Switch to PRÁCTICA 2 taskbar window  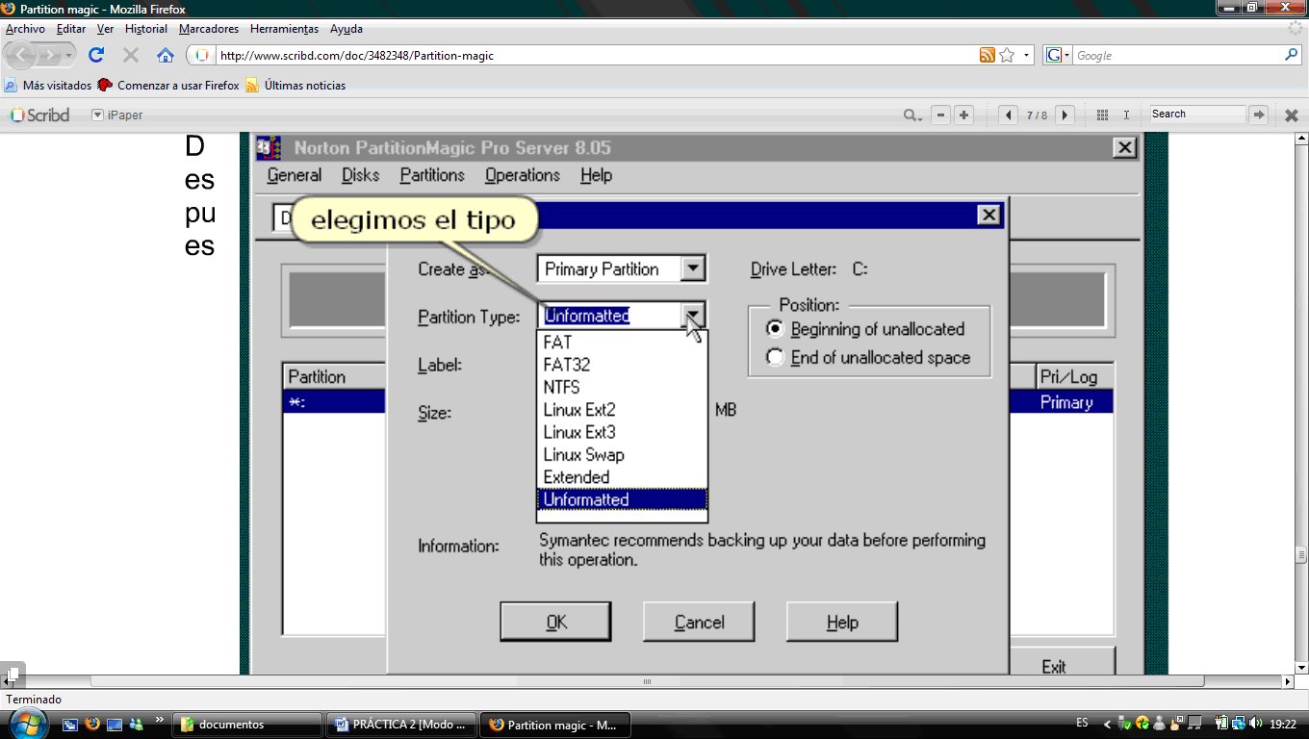click(402, 725)
